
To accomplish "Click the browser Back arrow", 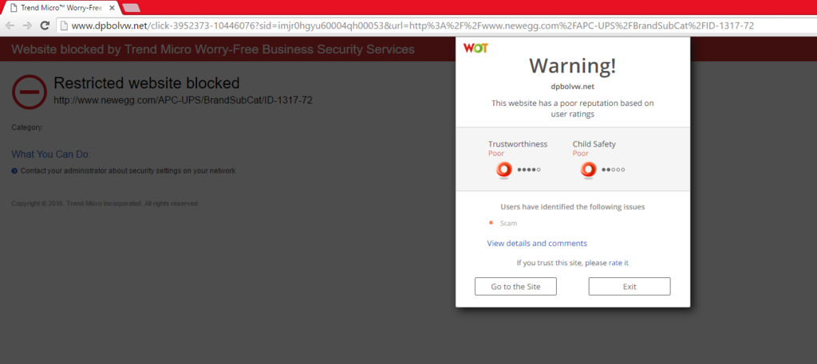I will coord(10,25).
